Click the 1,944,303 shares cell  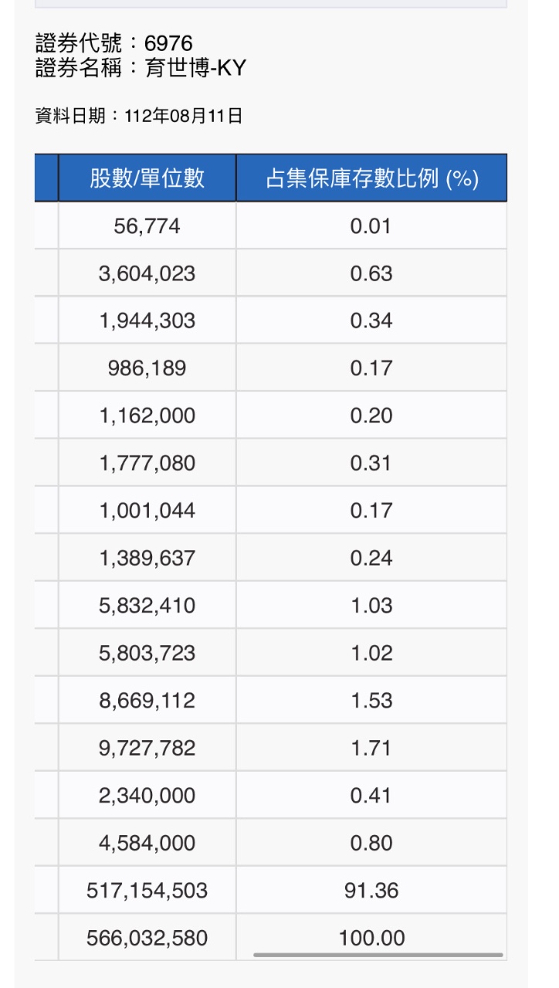click(x=147, y=321)
